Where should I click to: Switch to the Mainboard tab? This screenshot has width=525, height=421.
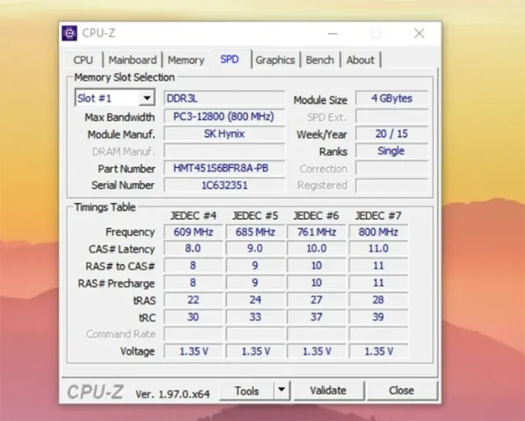tap(133, 60)
